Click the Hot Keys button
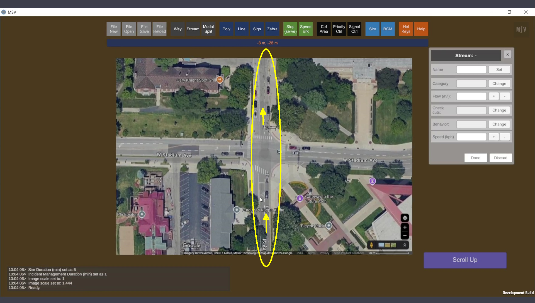 (406, 29)
